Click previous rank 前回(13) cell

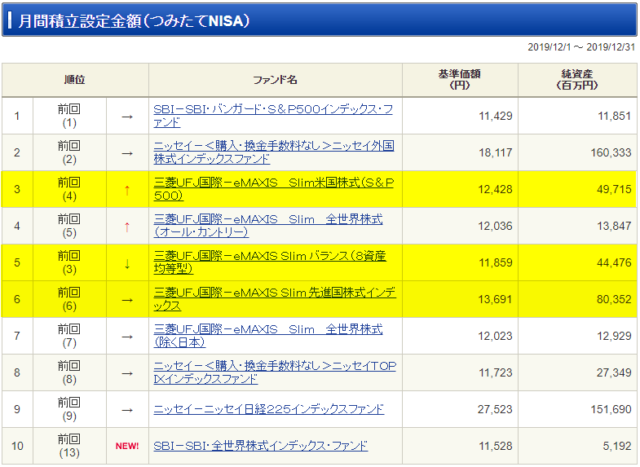coord(69,446)
